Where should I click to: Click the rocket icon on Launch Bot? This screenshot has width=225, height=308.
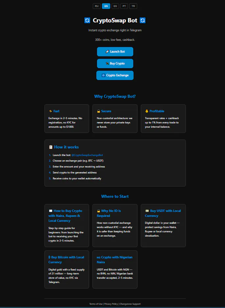(107, 52)
